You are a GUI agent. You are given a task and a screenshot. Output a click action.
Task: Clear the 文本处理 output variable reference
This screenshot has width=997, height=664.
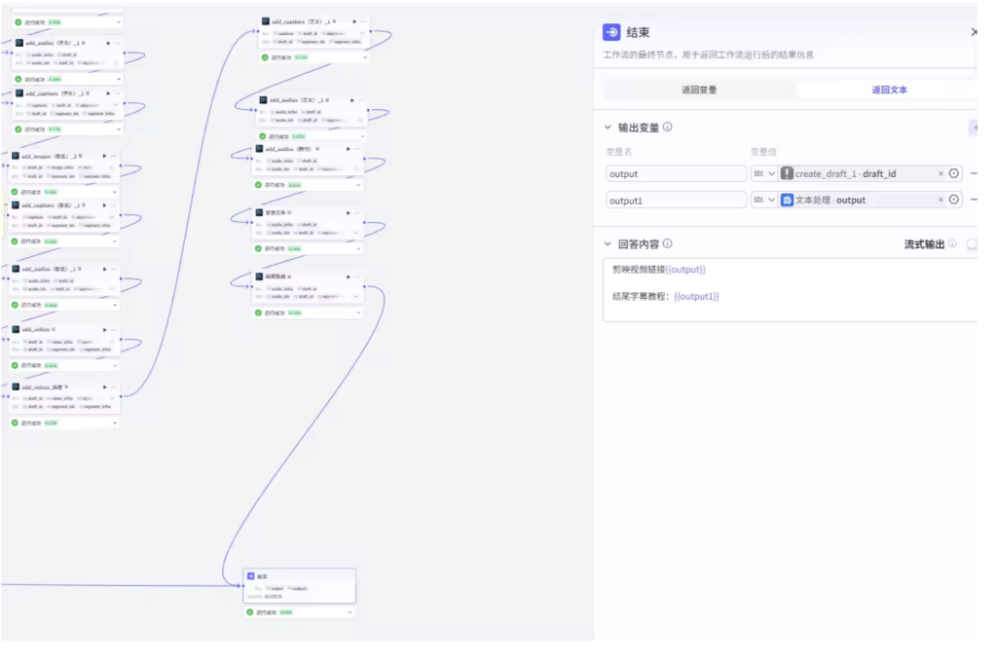[941, 200]
